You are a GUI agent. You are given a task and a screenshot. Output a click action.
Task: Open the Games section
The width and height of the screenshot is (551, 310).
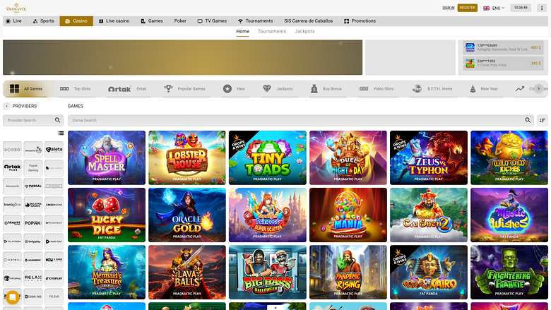click(x=152, y=21)
